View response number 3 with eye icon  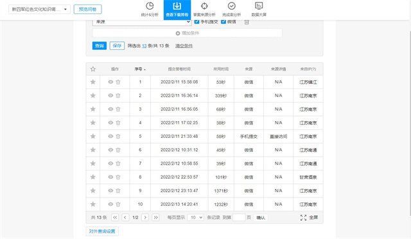point(110,109)
